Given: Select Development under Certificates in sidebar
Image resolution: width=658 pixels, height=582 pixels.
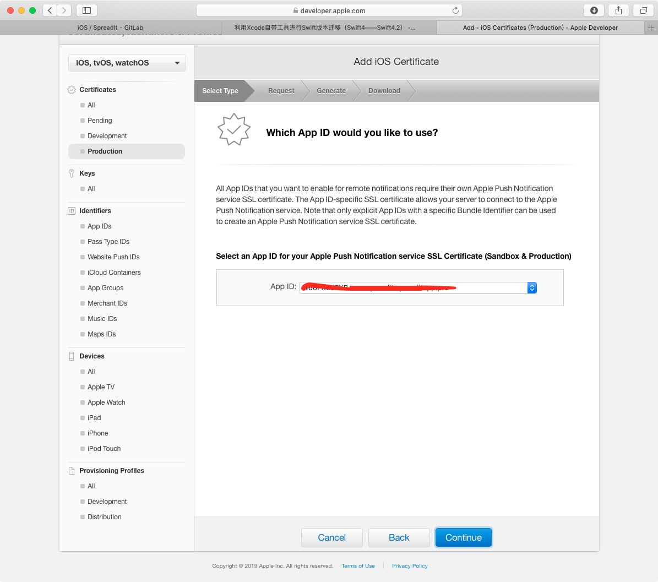Looking at the screenshot, I should (107, 136).
